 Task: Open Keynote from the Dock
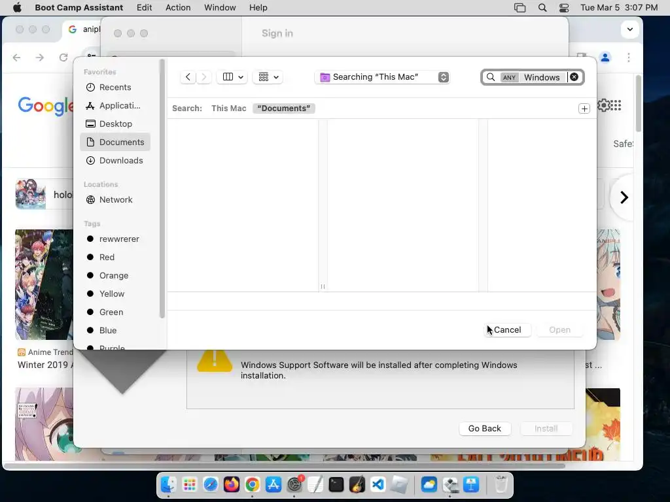(471, 485)
